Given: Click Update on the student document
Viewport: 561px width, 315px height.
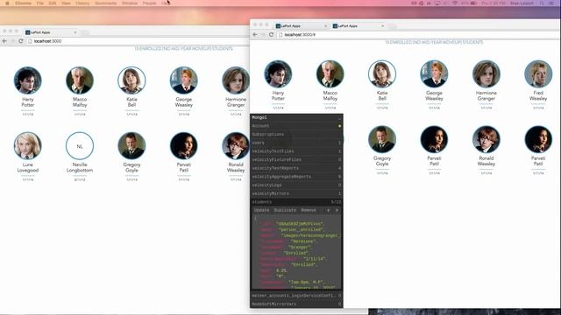Looking at the screenshot, I should pyautogui.click(x=261, y=210).
